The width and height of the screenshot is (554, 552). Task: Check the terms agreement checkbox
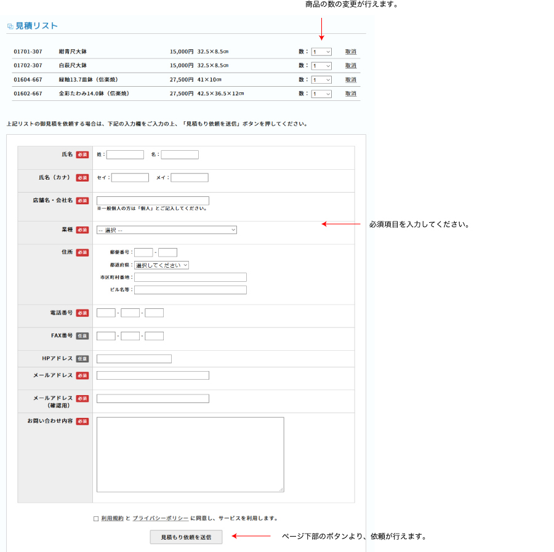pos(96,519)
